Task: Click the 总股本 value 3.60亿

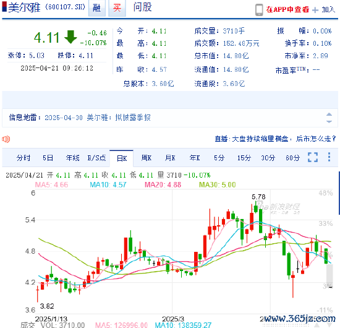Action: click(x=163, y=84)
